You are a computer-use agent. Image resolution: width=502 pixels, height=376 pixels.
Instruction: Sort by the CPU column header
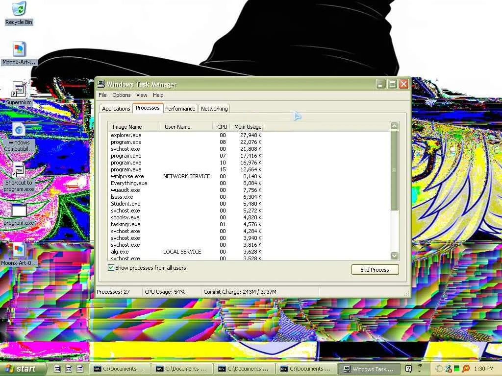222,127
